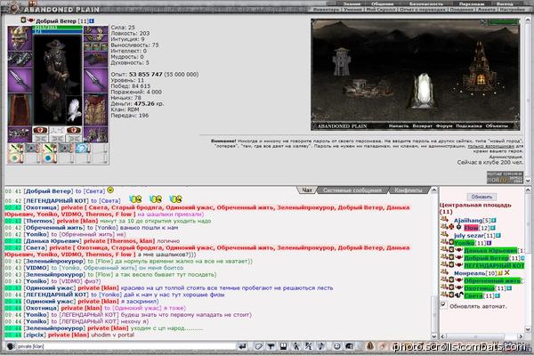Open the gloves equipment slot
This screenshot has width=534, height=356.
pos(96,60)
